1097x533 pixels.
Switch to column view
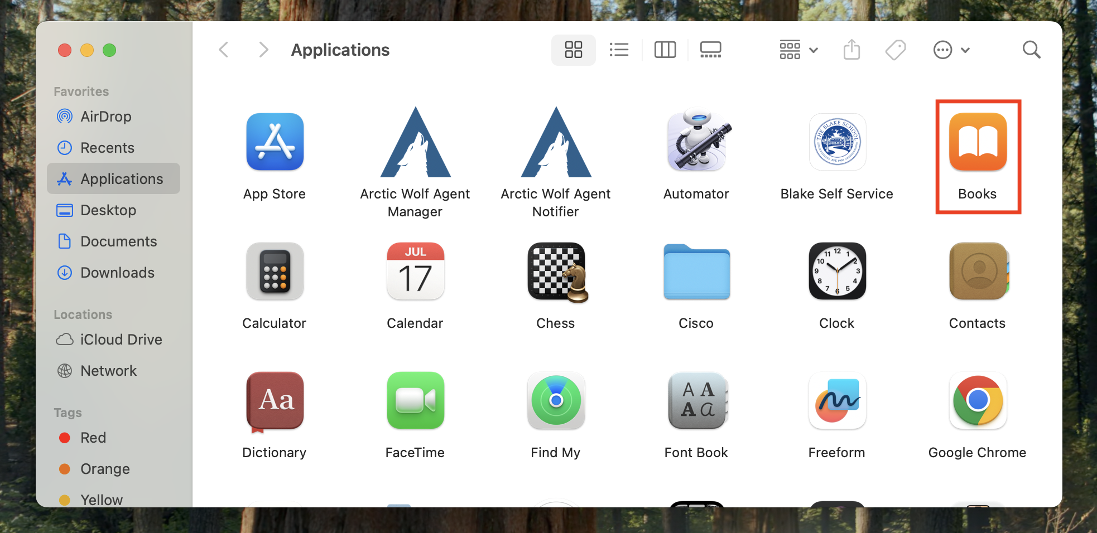pyautogui.click(x=665, y=50)
